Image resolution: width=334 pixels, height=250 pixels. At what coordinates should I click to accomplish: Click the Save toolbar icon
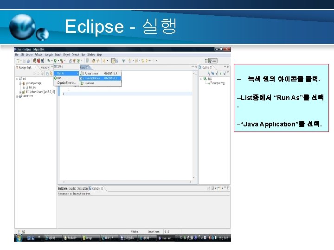point(24,61)
